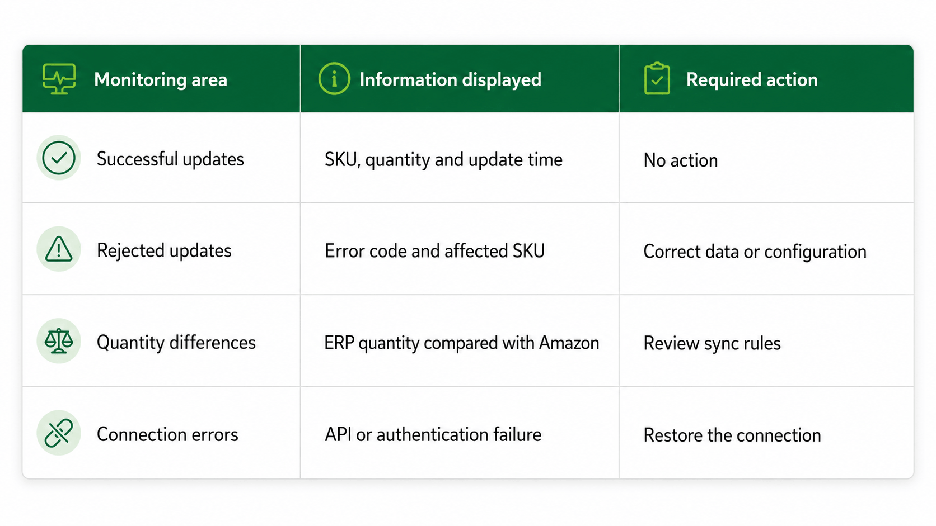
Task: Click the warning triangle icon
Action: pyautogui.click(x=59, y=249)
